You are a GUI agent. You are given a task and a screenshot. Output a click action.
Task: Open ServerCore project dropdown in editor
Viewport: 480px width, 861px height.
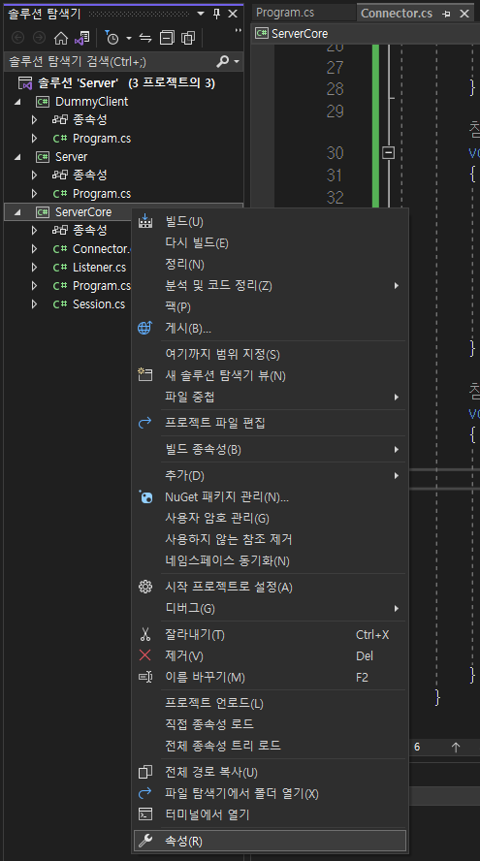point(367,34)
